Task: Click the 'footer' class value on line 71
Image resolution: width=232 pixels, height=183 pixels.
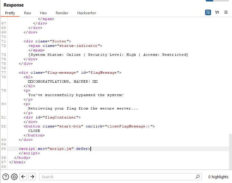Action: 59,41
